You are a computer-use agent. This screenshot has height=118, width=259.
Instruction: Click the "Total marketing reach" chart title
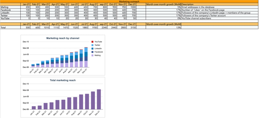tap(63, 80)
